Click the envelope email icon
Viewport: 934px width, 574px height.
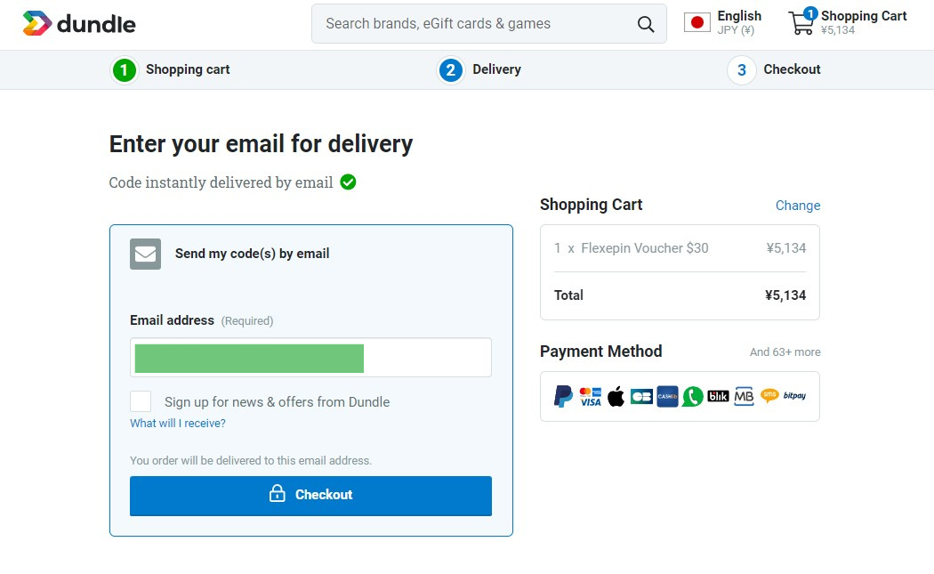coord(145,254)
